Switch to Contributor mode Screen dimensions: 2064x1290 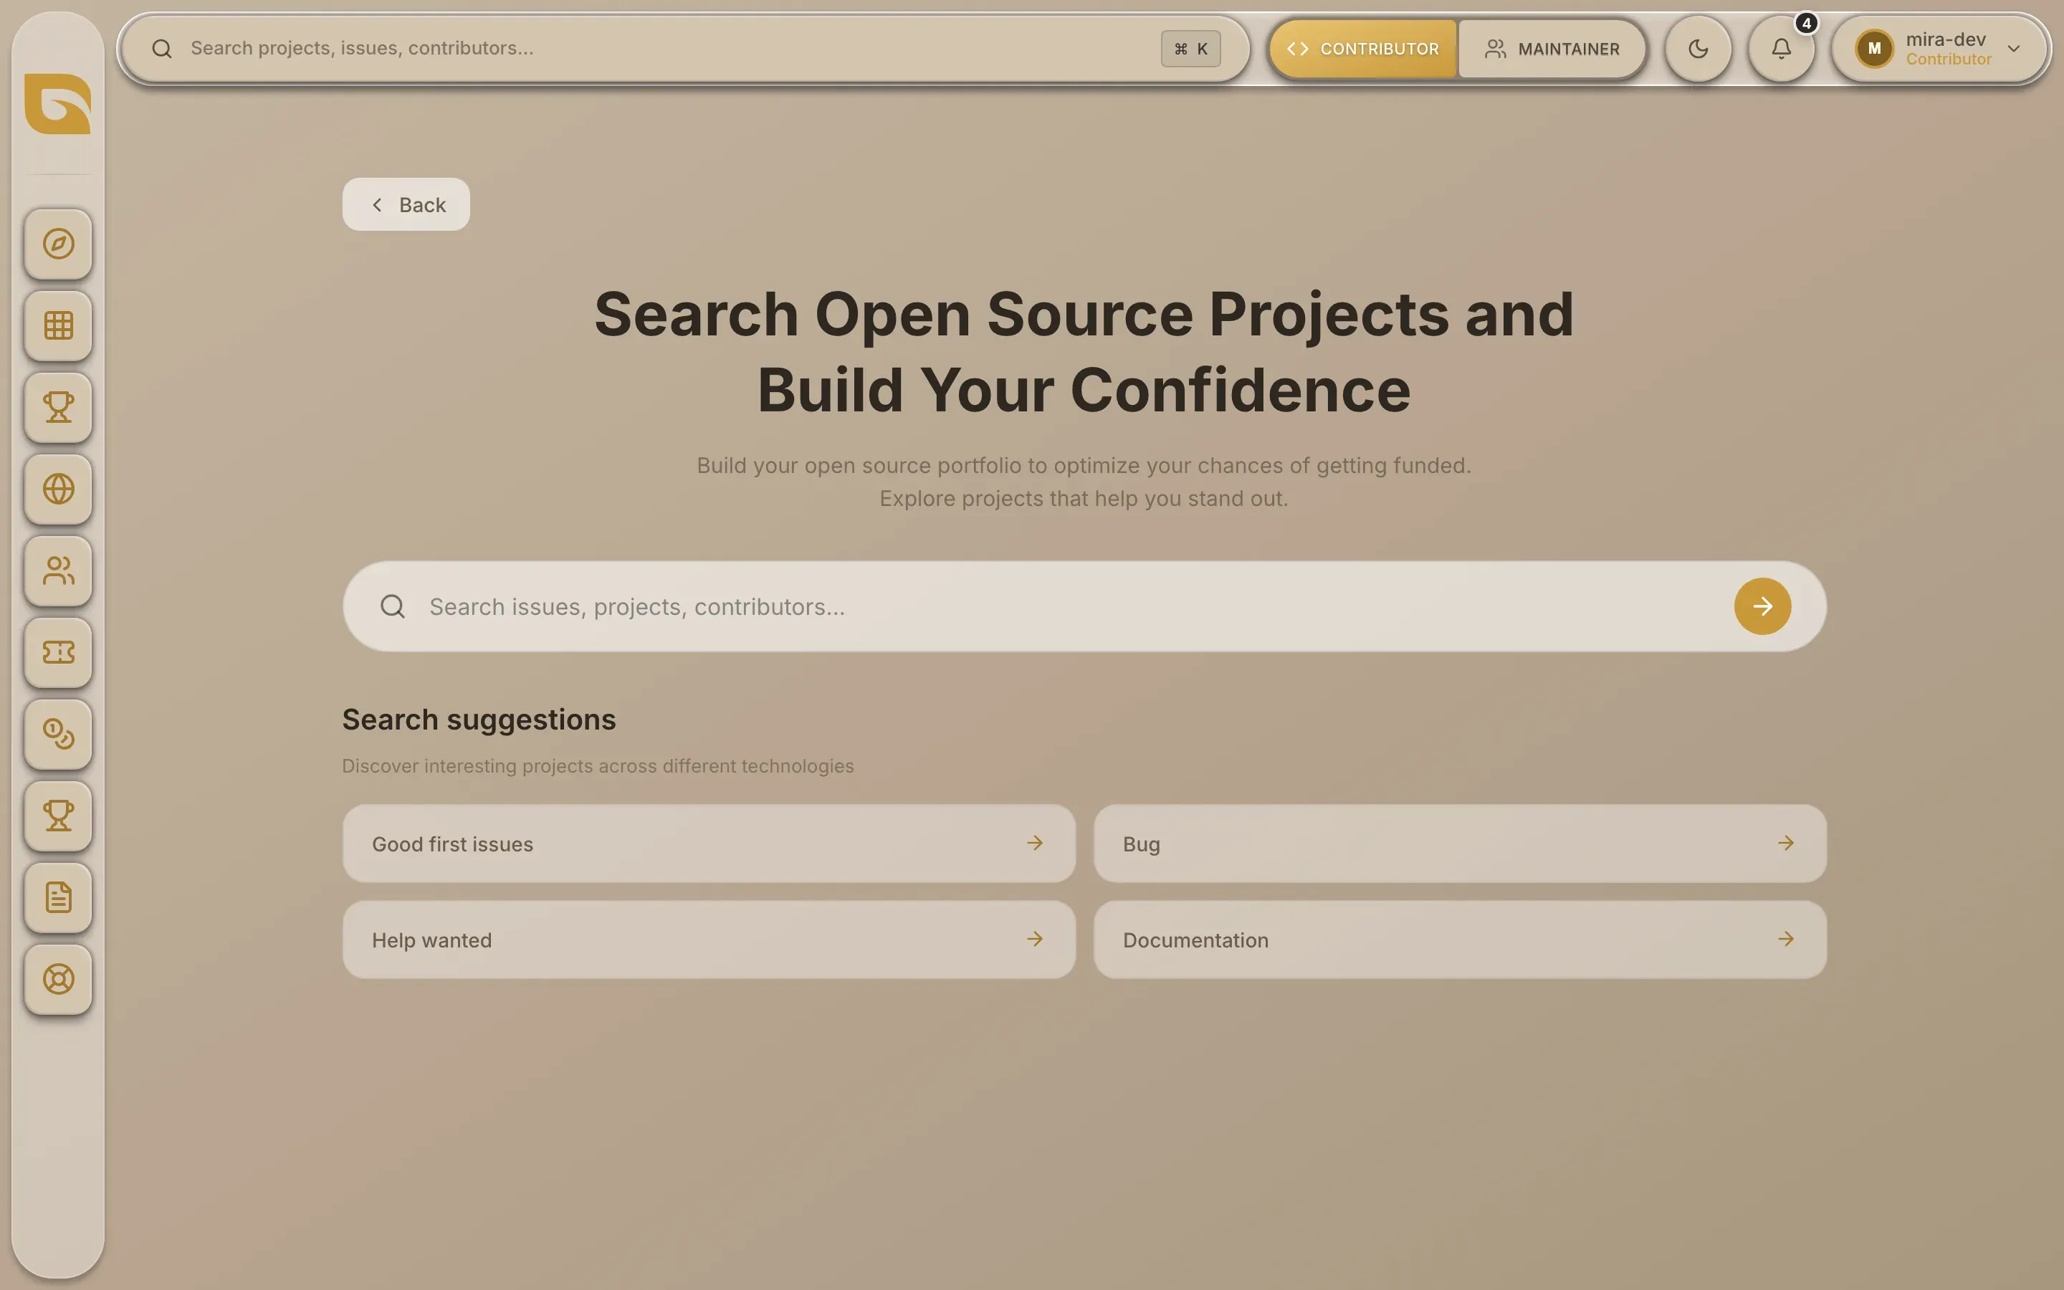coord(1363,49)
